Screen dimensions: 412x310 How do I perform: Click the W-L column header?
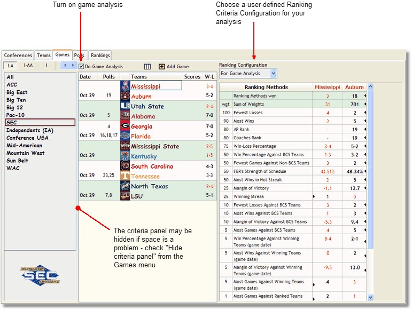[209, 77]
